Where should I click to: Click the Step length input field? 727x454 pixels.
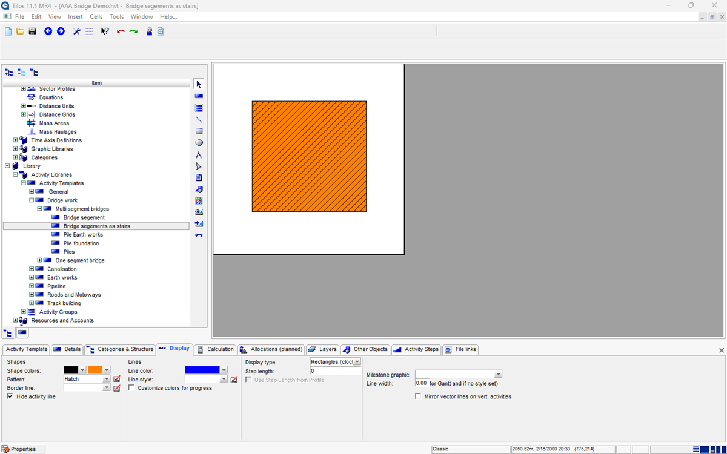tap(335, 371)
